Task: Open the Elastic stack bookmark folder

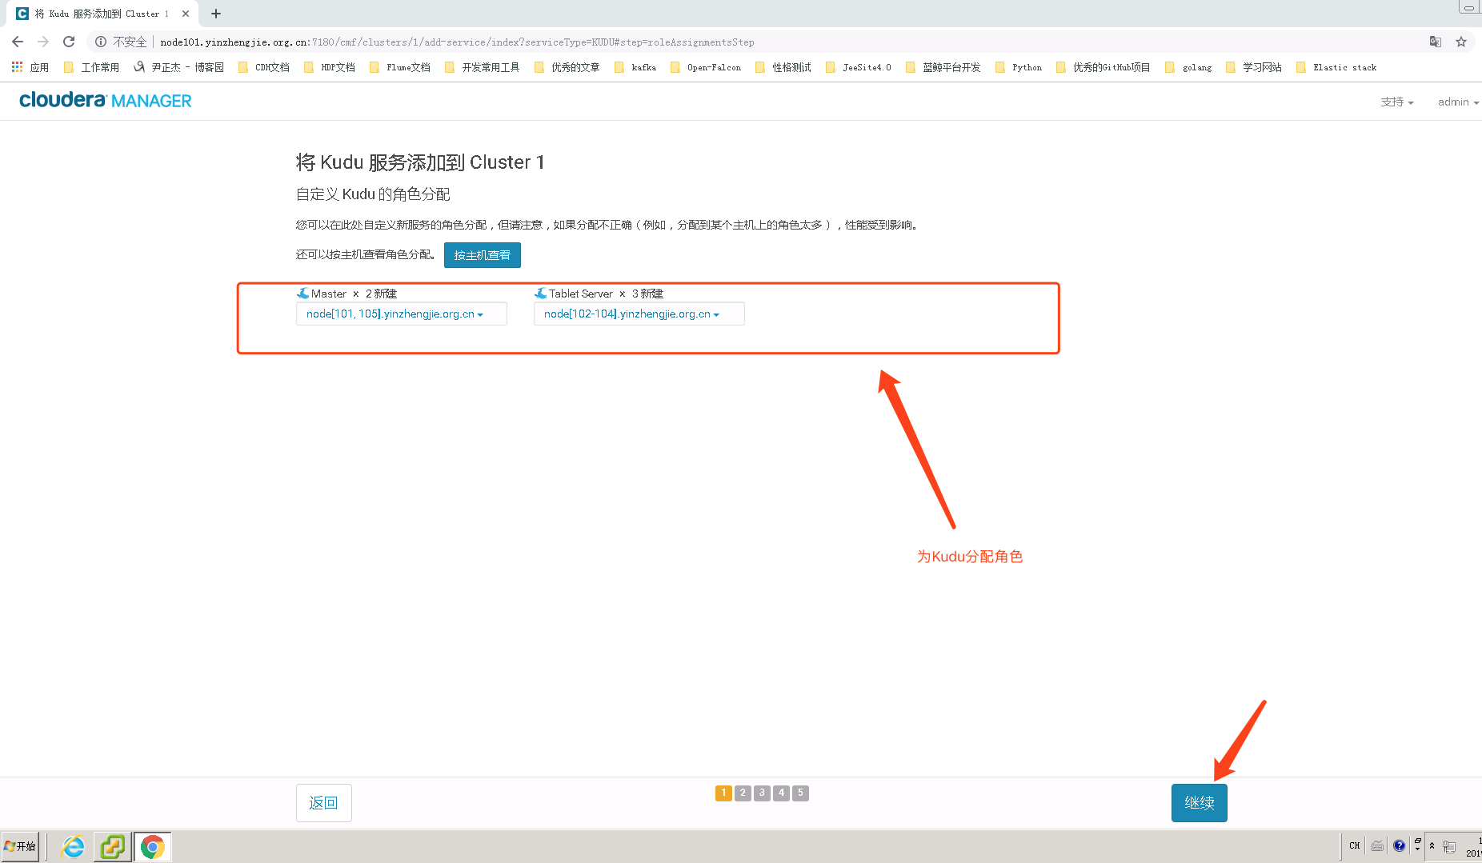Action: [x=1336, y=67]
